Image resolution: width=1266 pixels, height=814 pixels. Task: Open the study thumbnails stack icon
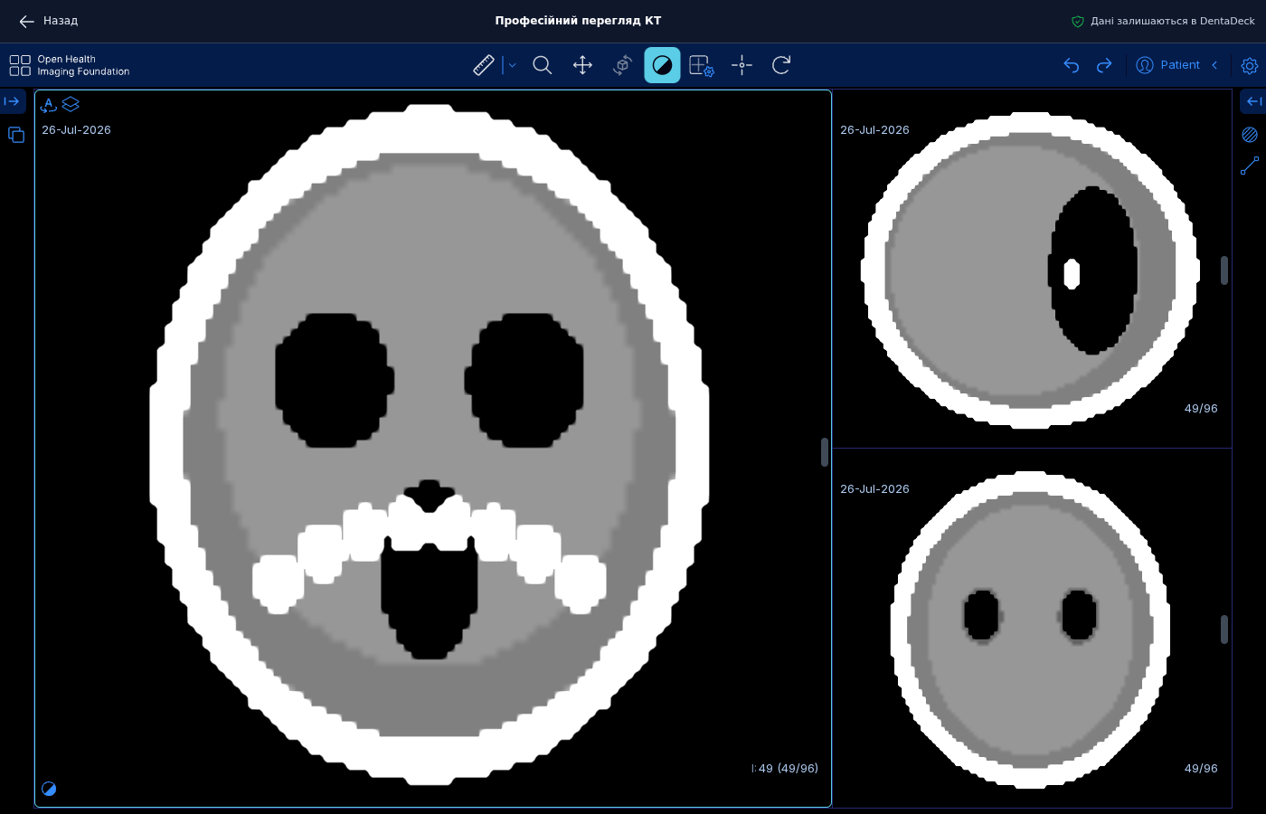[16, 135]
